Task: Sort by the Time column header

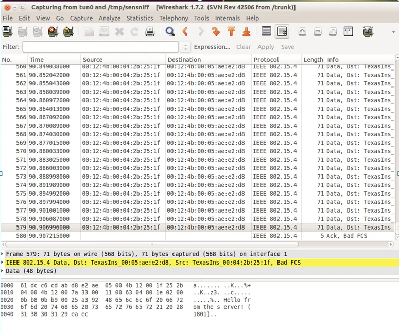Action: point(54,60)
